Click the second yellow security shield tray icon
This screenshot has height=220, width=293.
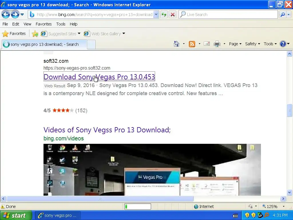coord(254,215)
